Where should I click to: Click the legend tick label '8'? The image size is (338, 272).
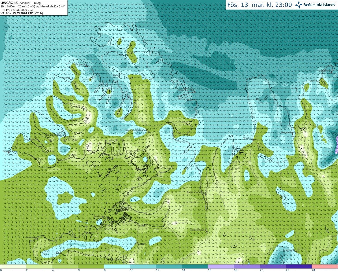click(105, 270)
